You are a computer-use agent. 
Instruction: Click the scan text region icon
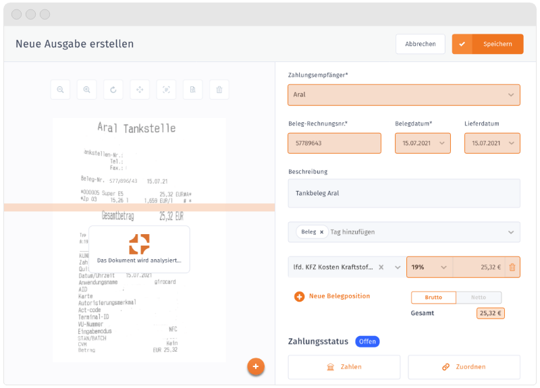(x=166, y=90)
